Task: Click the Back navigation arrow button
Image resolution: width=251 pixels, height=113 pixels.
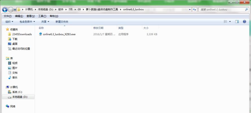Action: point(5,10)
